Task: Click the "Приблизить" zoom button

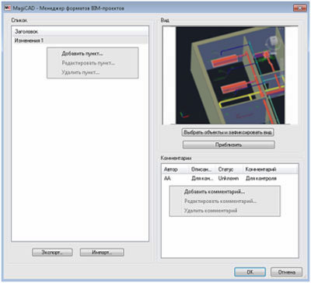Action: coord(229,145)
